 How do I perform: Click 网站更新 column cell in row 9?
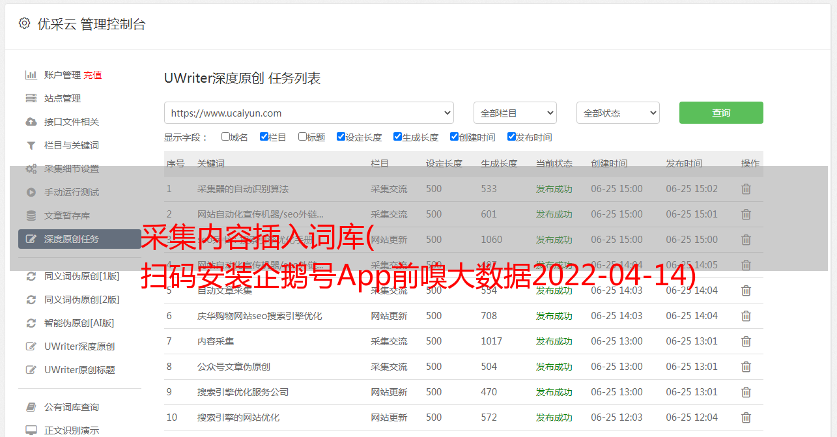pos(389,392)
